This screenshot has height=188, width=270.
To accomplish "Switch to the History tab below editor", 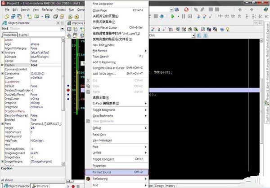I will pos(171,186).
